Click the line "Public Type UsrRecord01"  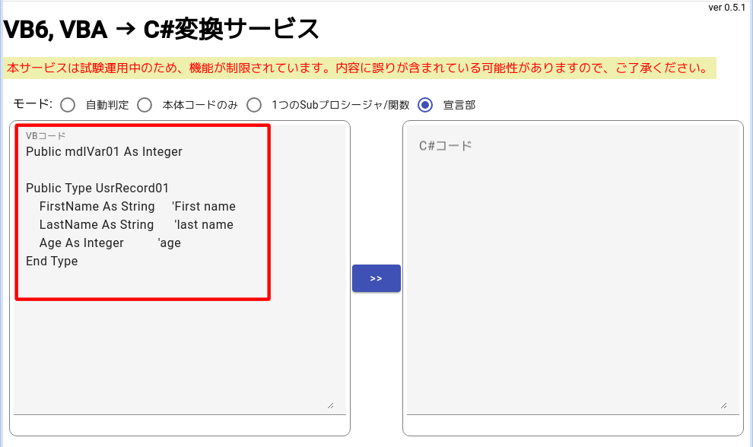pyautogui.click(x=97, y=189)
